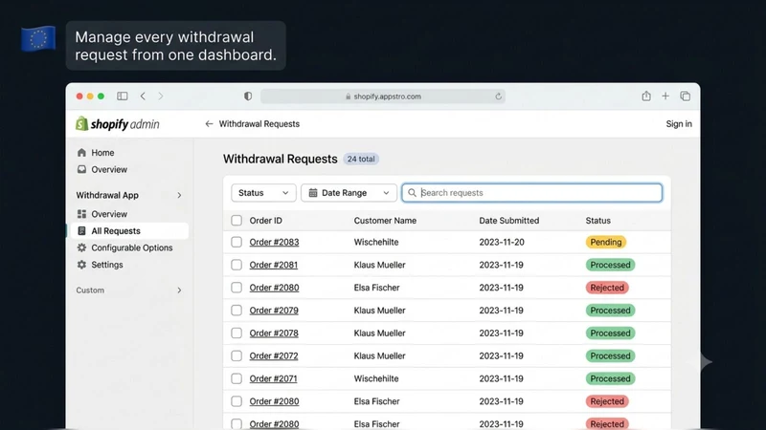Click the Home house icon in the sidebar
This screenshot has width=766, height=430.
[81, 153]
